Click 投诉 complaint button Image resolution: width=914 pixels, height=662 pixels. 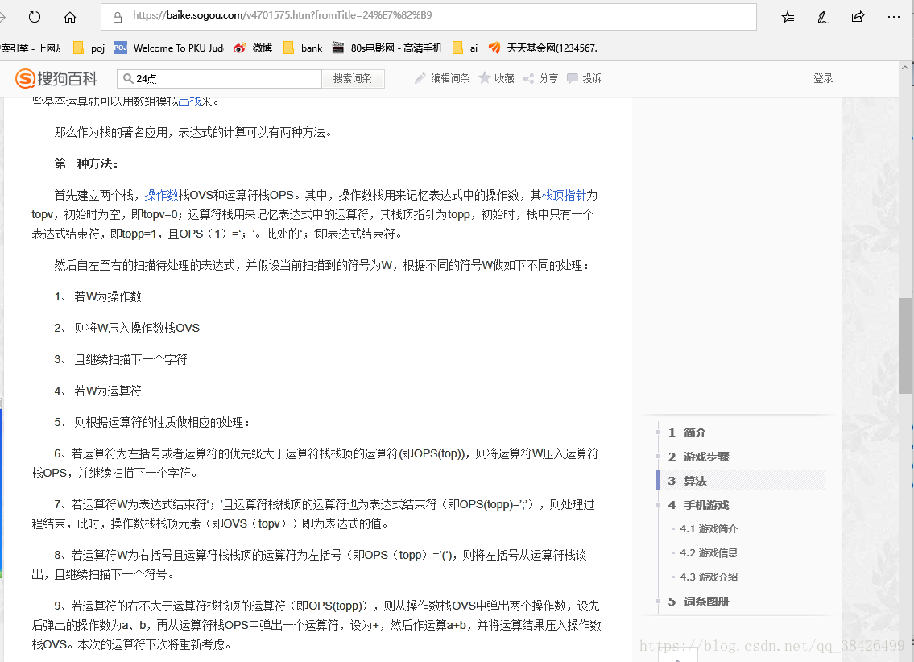click(585, 78)
